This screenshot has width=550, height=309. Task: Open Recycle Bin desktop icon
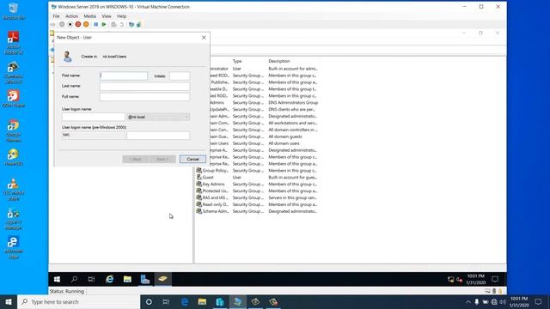(14, 11)
